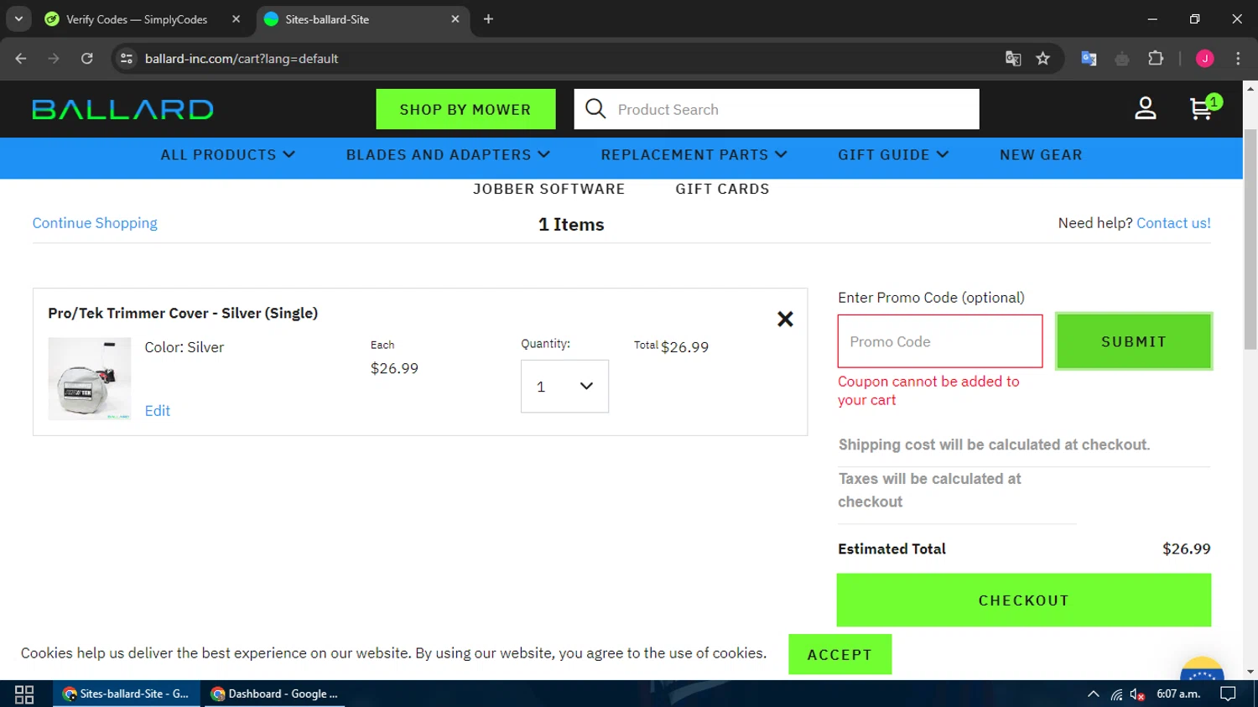Screen dimensions: 1258x707
Task: View site information icon in address bar
Action: (x=127, y=59)
